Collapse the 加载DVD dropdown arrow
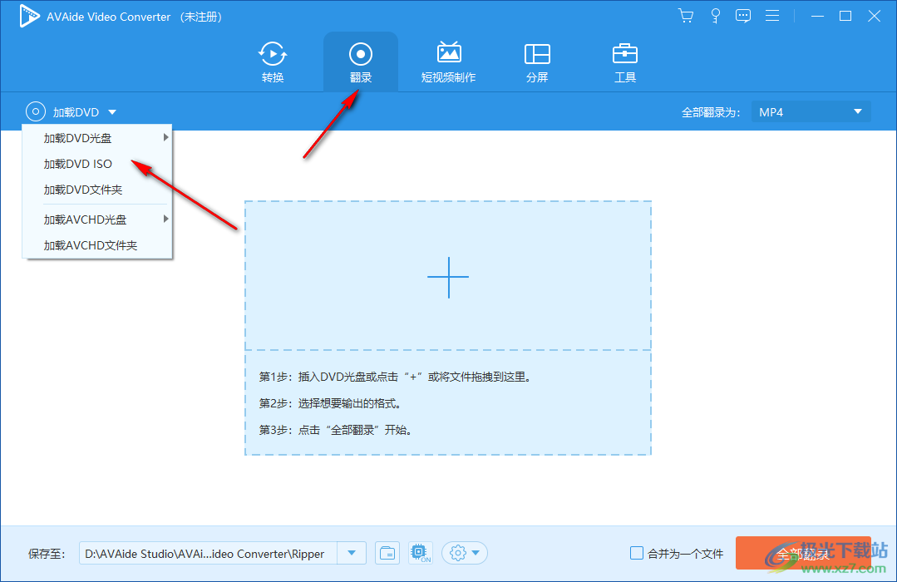897x582 pixels. click(112, 112)
